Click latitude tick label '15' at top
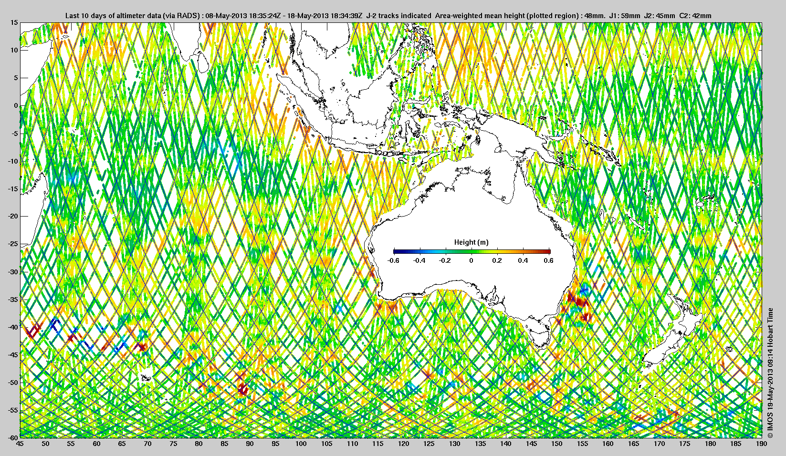 pos(14,22)
